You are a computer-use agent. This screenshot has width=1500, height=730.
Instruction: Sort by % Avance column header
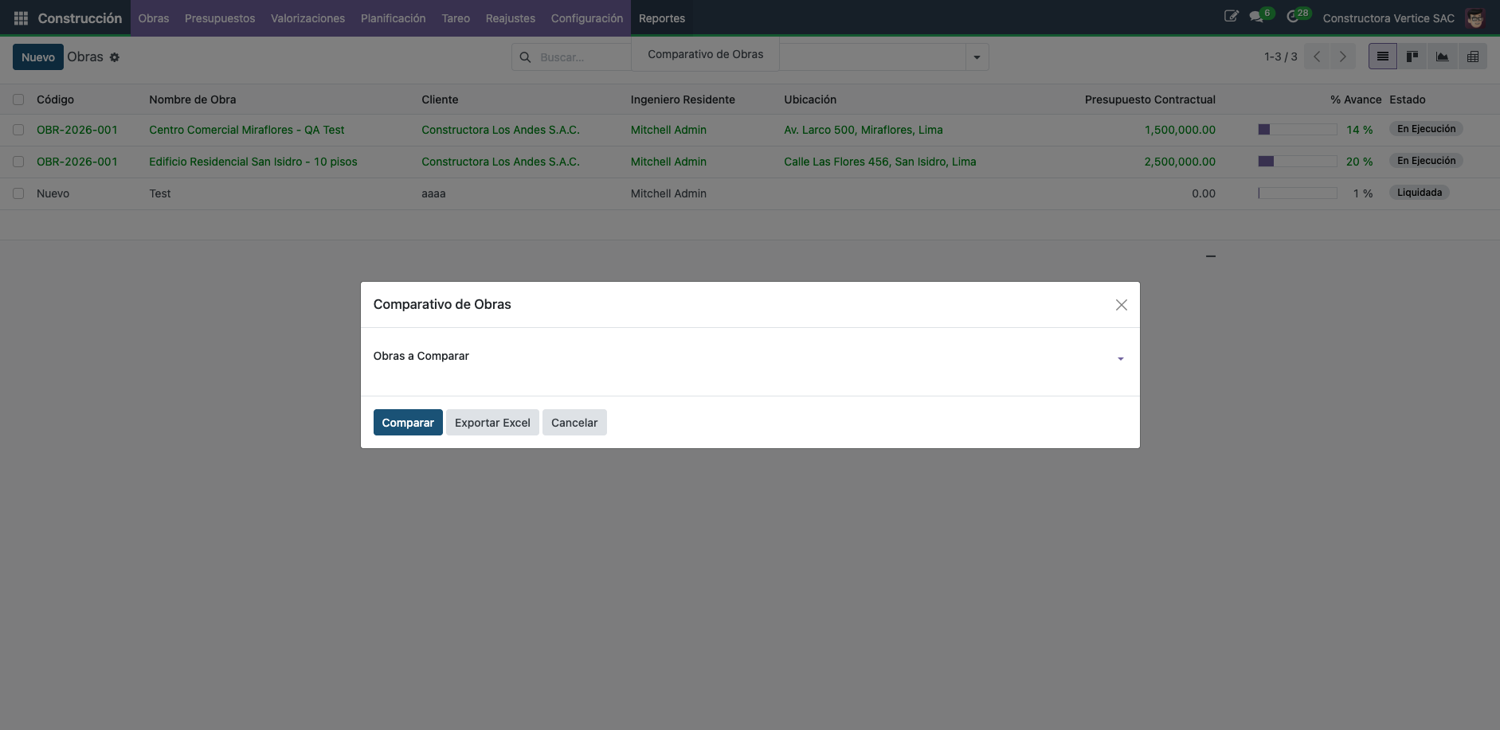pyautogui.click(x=1356, y=100)
